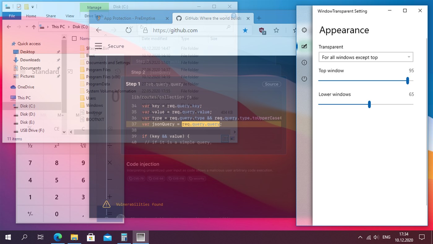Open the 'For all windows except top' dropdown
This screenshot has width=433, height=244.
point(366,57)
